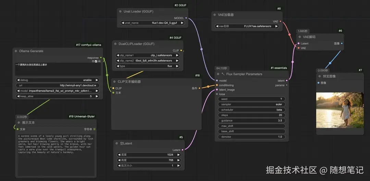This screenshot has width=370, height=181.
Task: Collapse the CLIP文本编码器 node title dot
Action: 114,82
